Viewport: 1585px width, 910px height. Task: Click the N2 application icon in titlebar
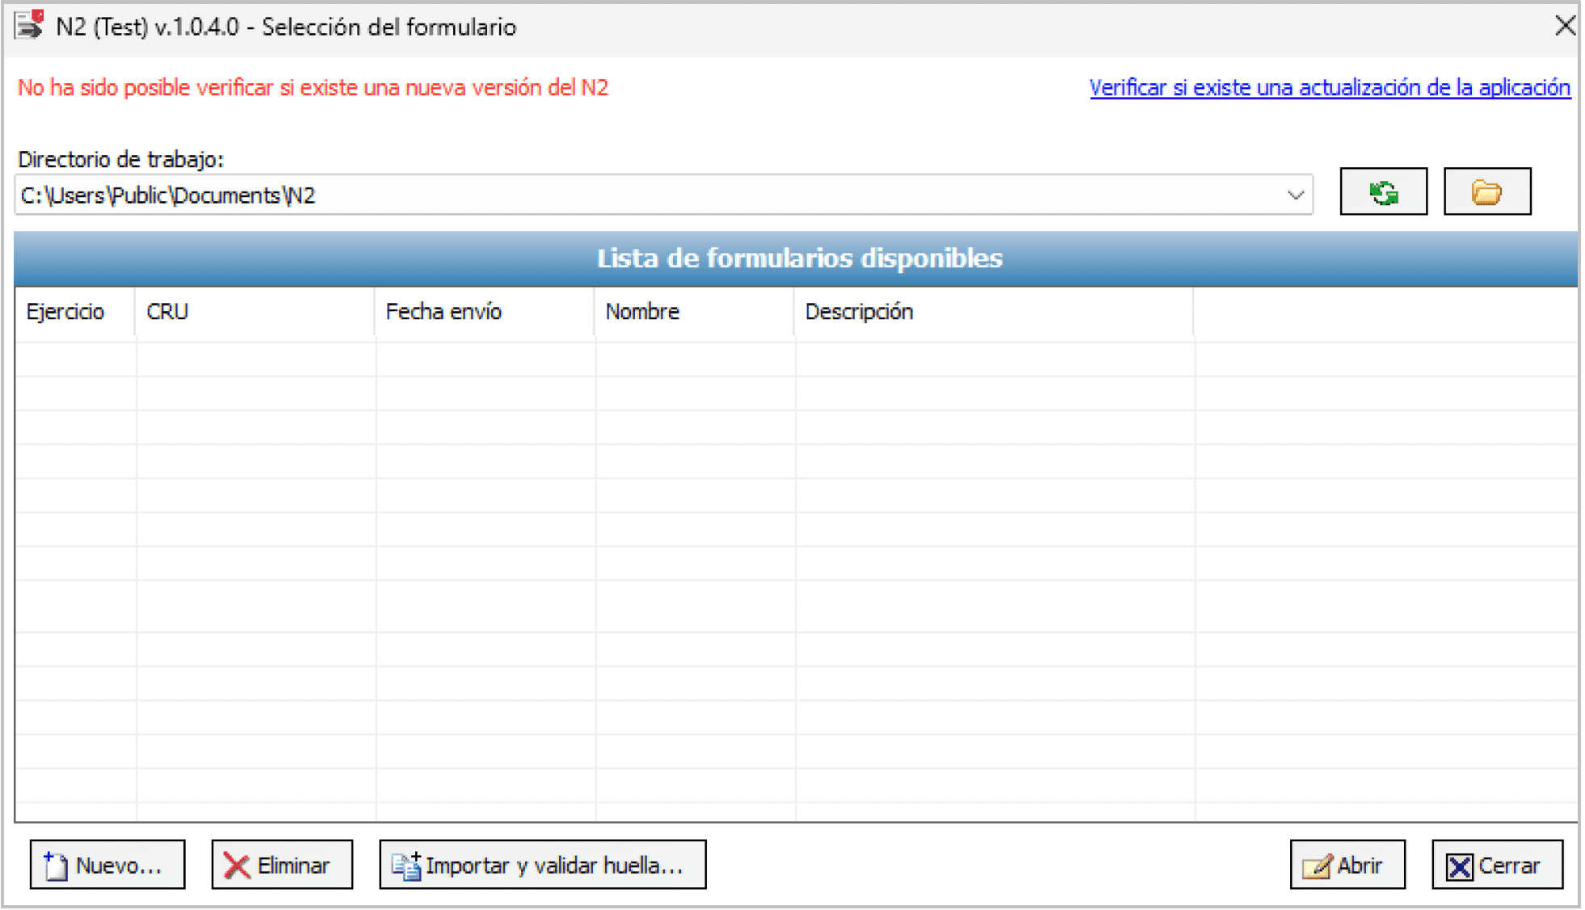[x=27, y=25]
